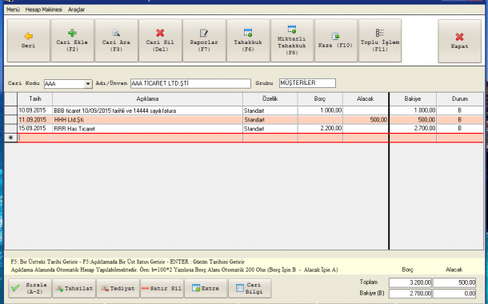This screenshot has height=304, width=488.
Task: Open Cari Bilgi account info
Action: (250, 289)
